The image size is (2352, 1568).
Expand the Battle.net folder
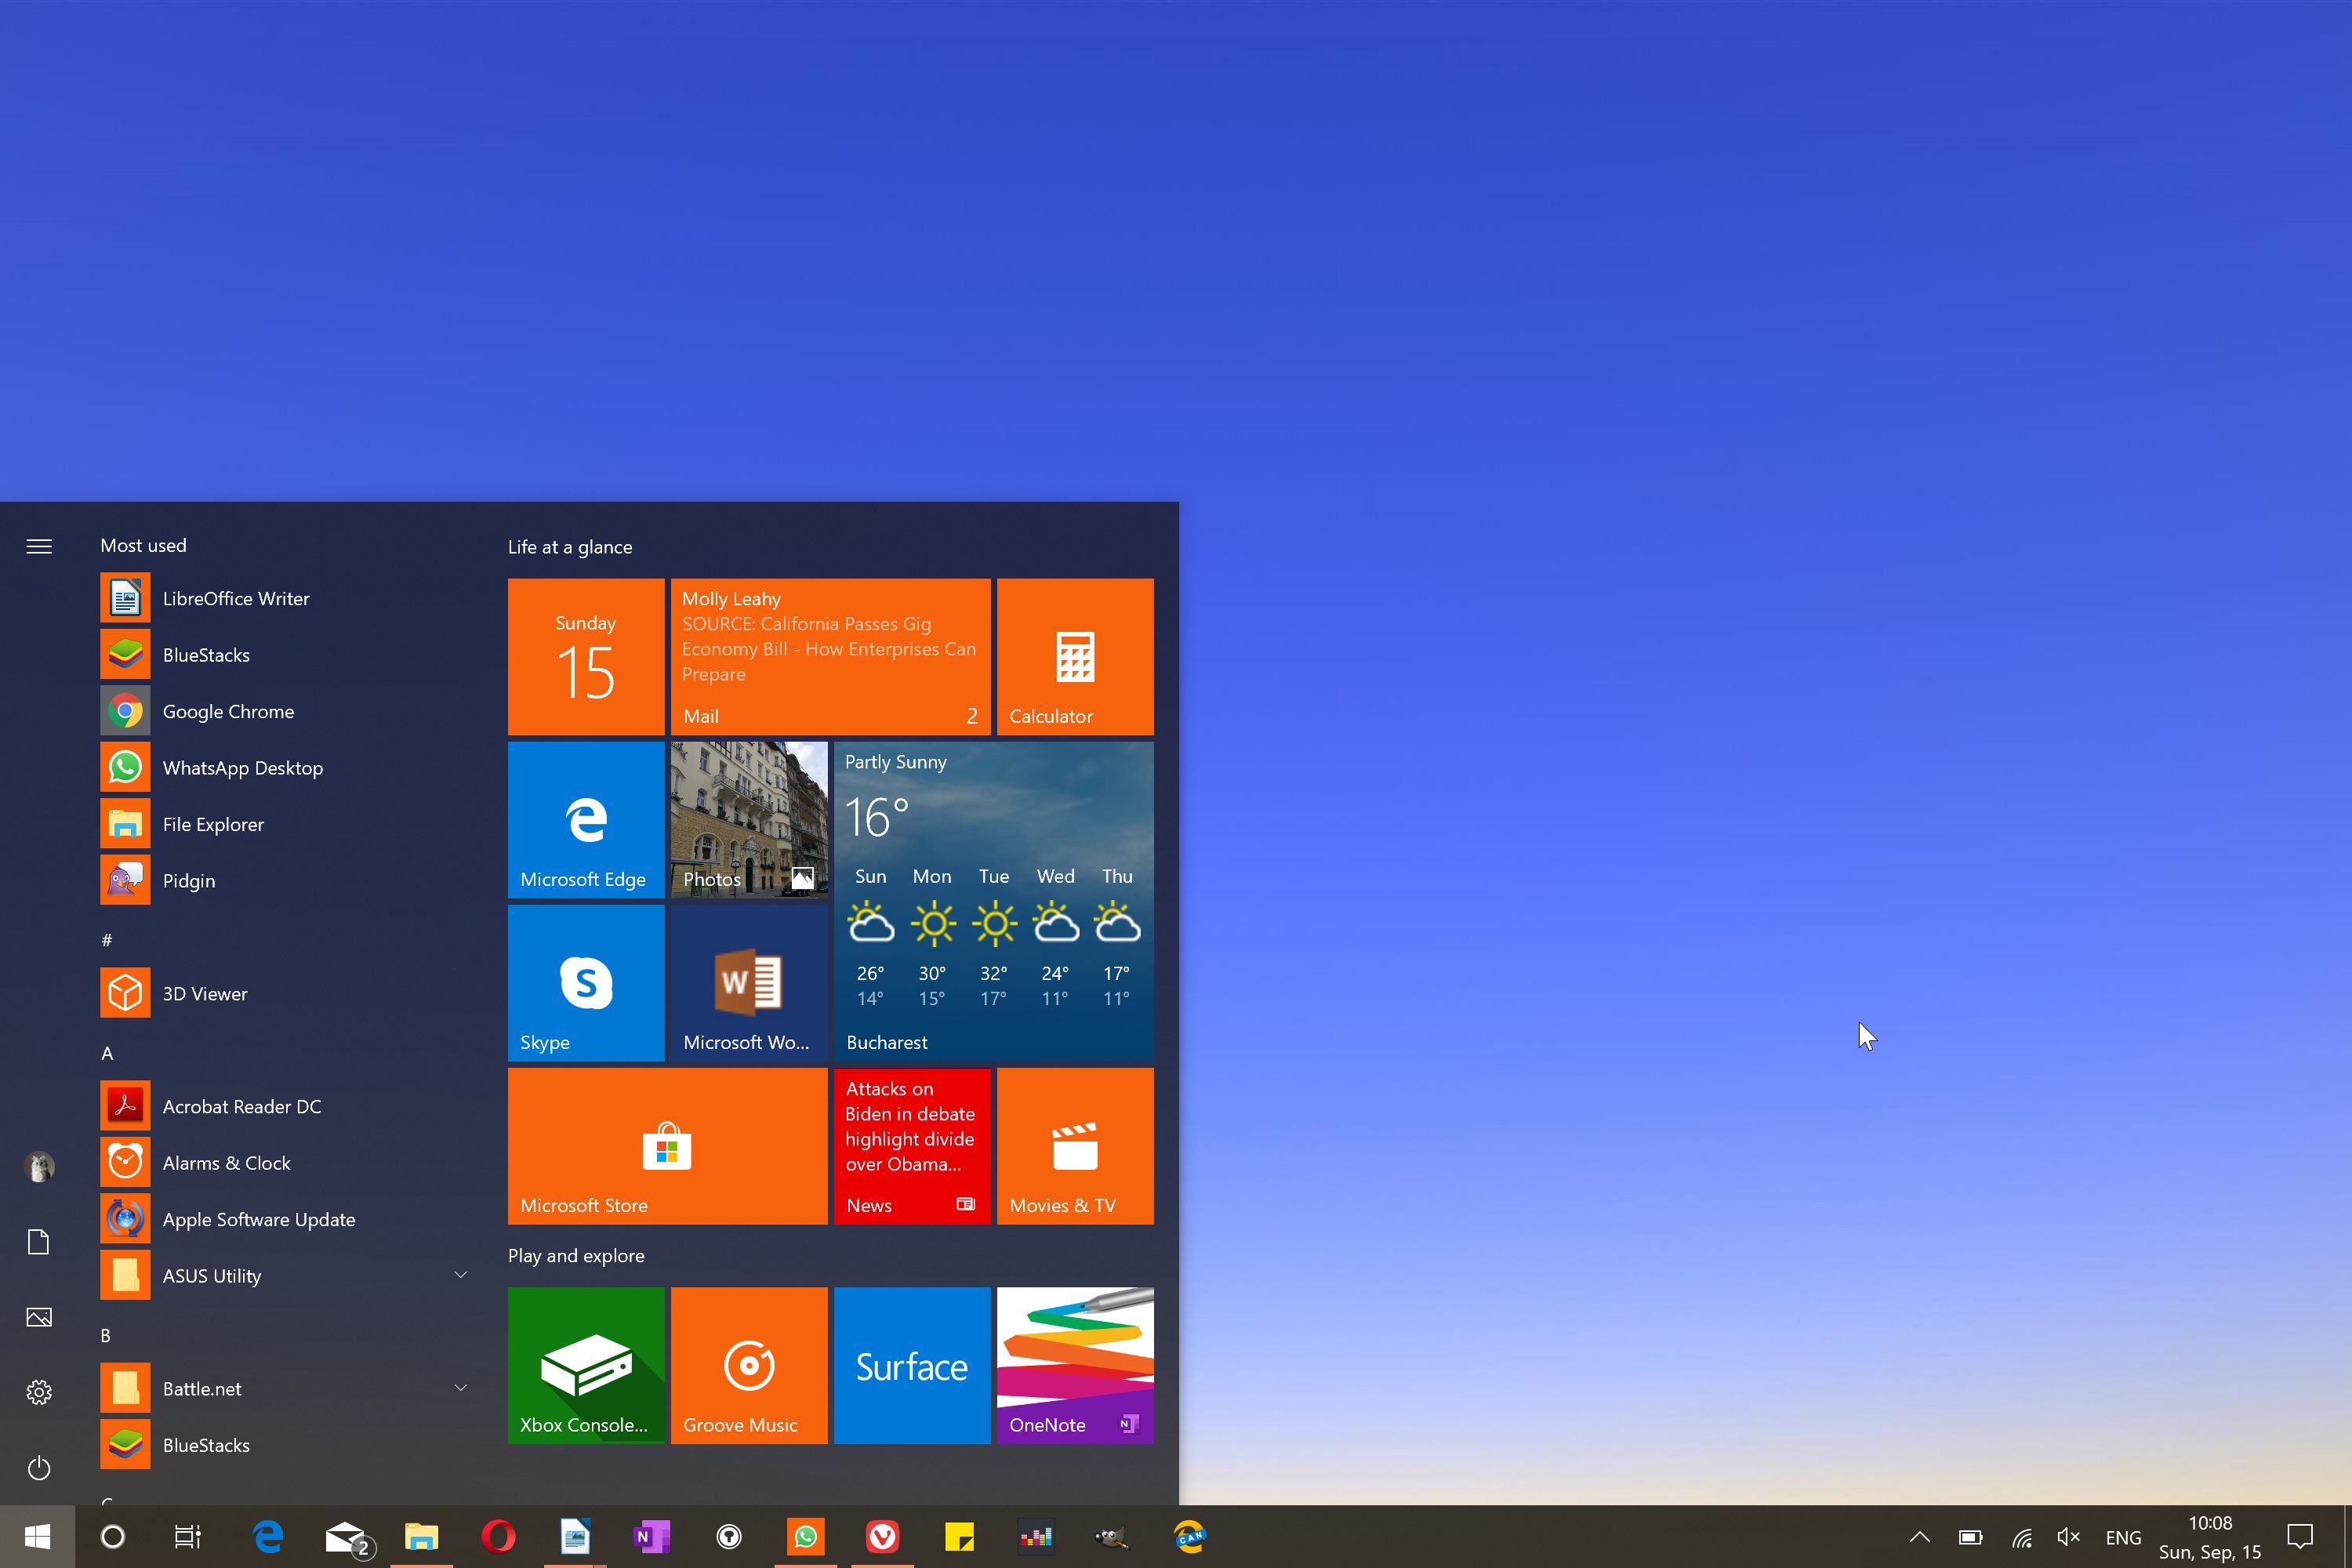[286, 1388]
